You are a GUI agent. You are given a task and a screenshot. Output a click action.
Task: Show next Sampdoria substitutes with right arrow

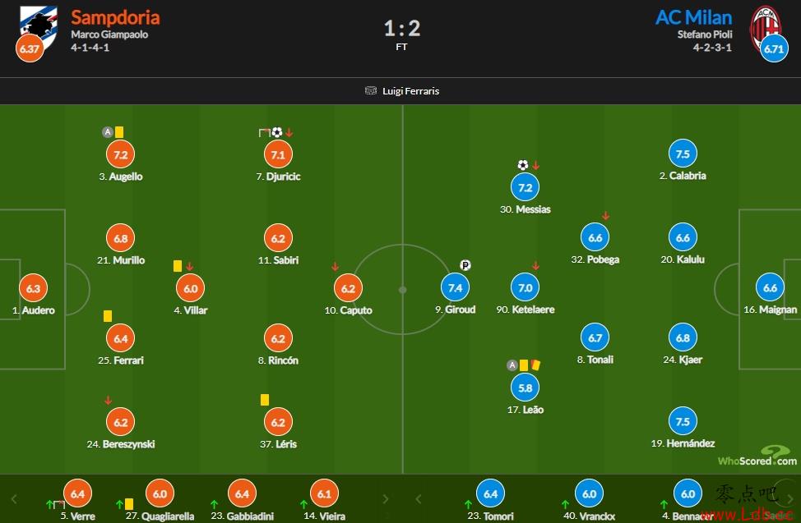click(386, 499)
